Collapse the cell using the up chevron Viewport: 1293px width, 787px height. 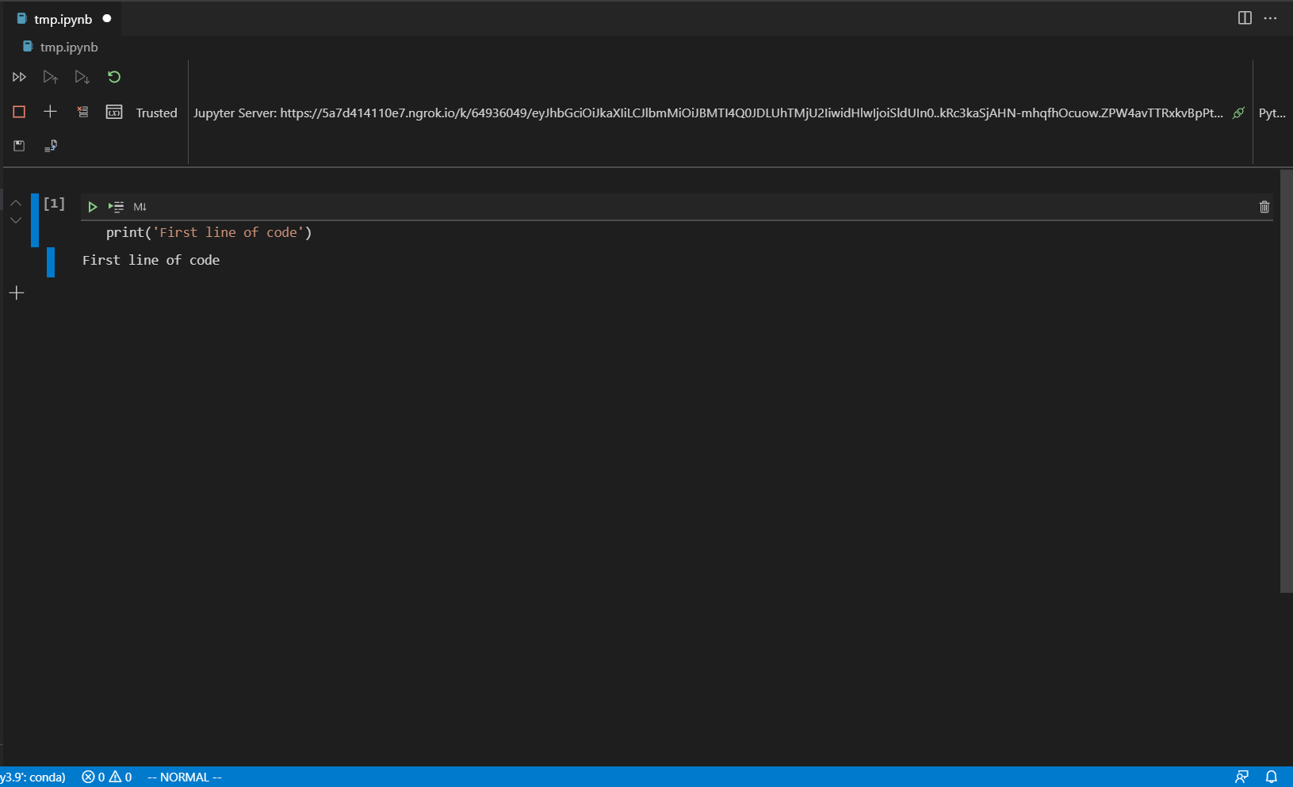[15, 203]
